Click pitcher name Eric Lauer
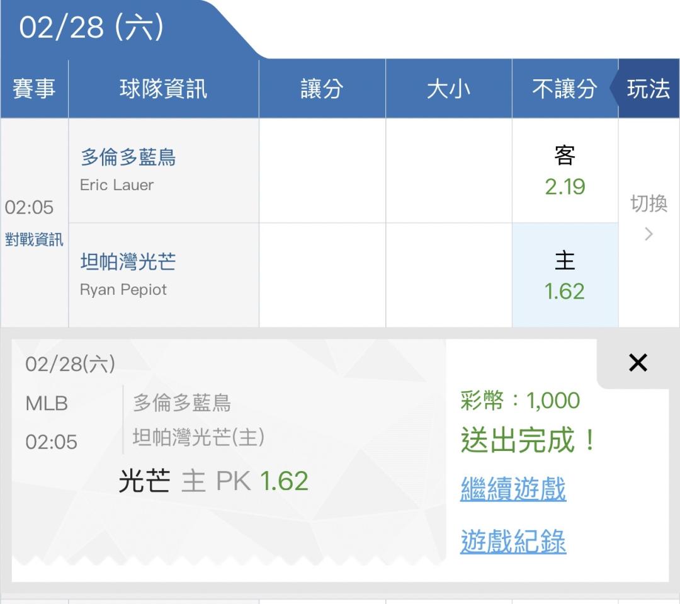 (x=116, y=185)
